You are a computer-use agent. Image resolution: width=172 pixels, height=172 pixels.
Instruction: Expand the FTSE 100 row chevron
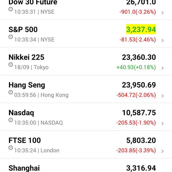point(163,151)
